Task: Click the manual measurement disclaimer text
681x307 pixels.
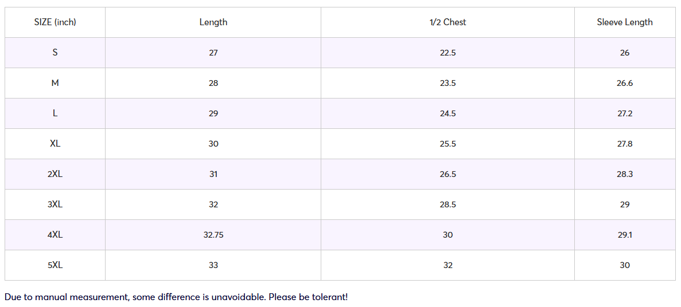Action: point(176,297)
